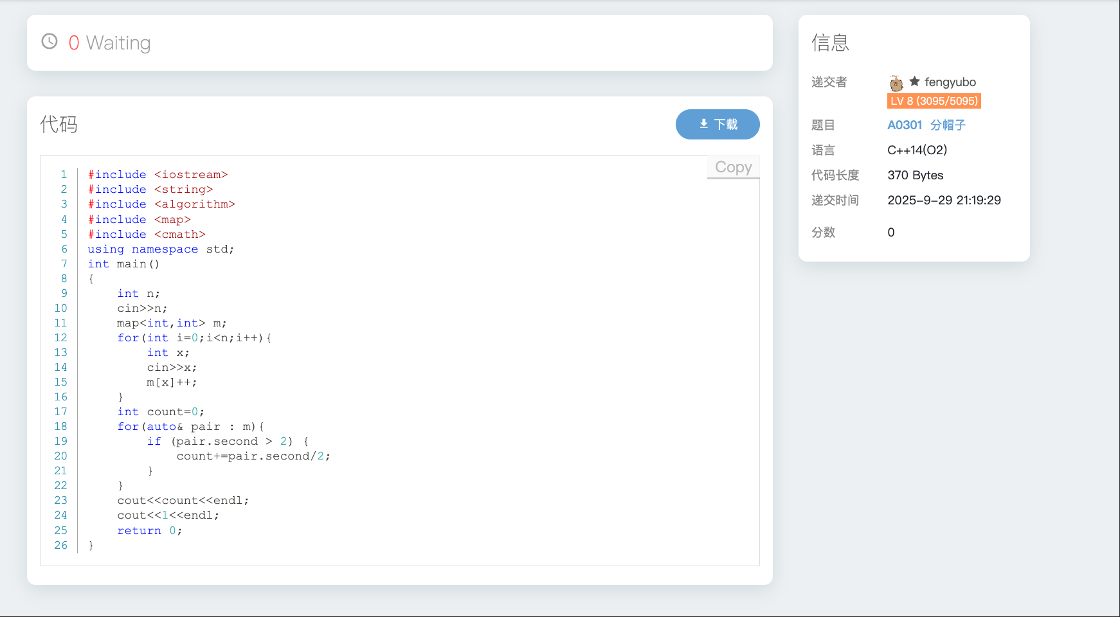
Task: Click the using namespace std line
Action: pos(161,249)
